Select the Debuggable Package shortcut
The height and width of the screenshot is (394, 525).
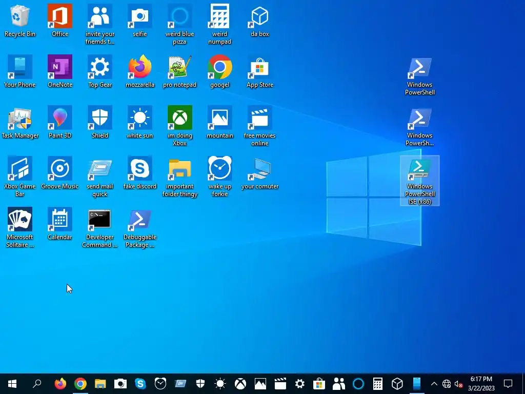click(139, 227)
